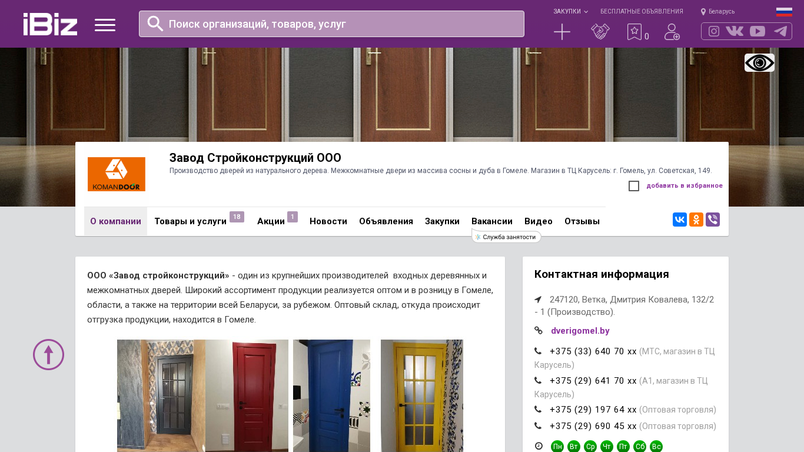Open the Telegram channel in header
Viewport: 804px width, 452px height.
click(x=780, y=31)
